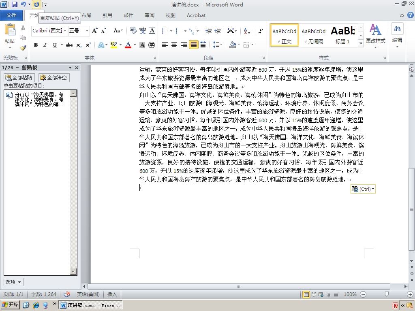Viewport: 415px width, 311px height.
Task: Switch to justify text alignment
Action: (x=193, y=45)
